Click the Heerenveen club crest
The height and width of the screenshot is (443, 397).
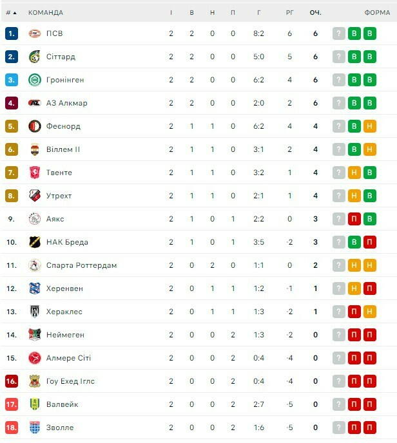[x=35, y=288]
